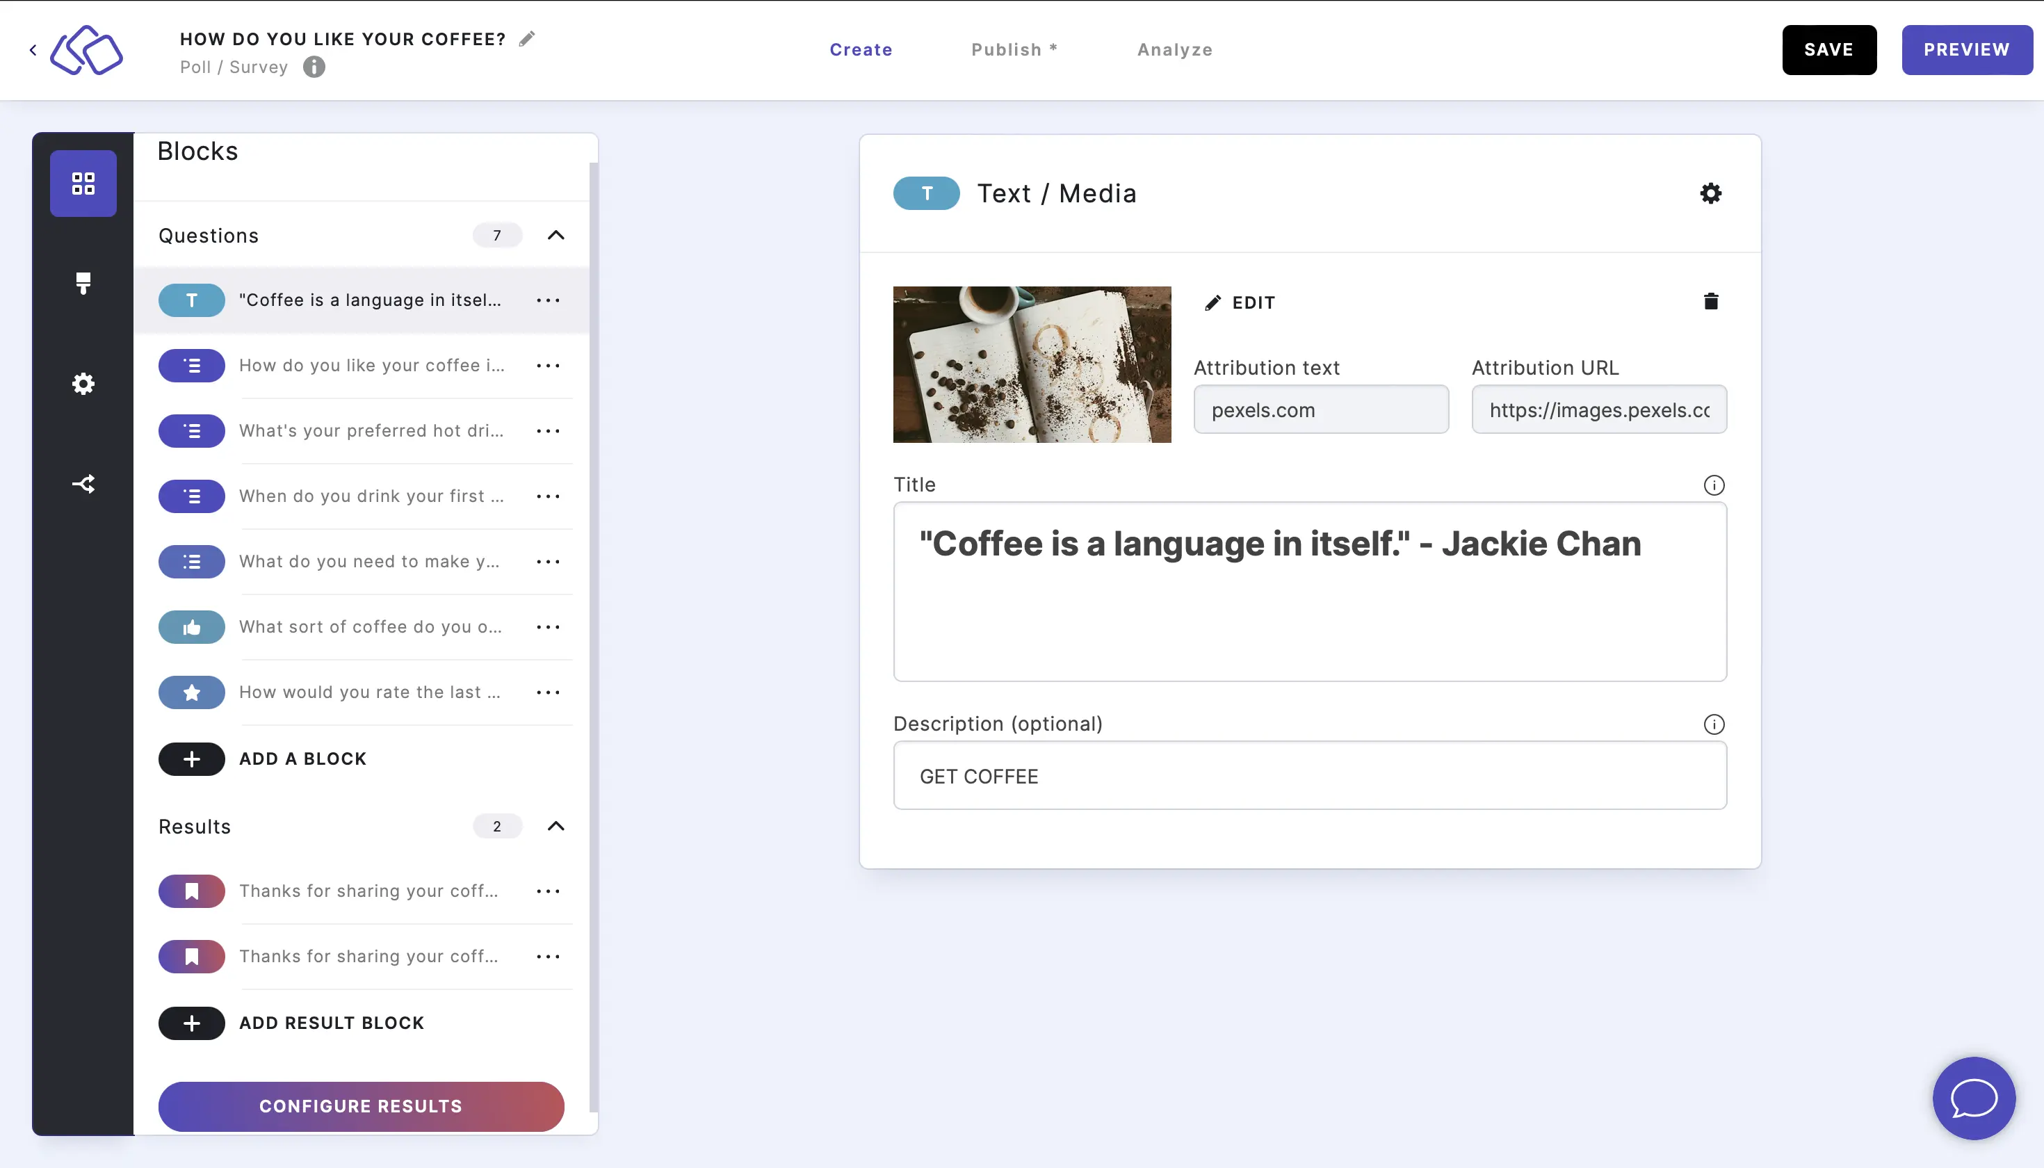Open the settings gear icon in sidebar

point(83,383)
